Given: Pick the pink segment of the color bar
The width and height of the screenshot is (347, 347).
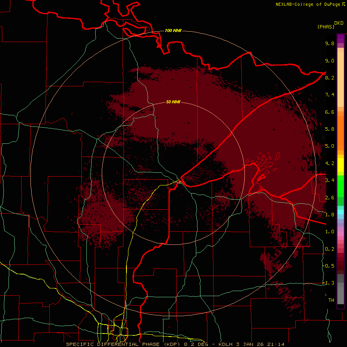Looking at the screenshot, I should (x=340, y=234).
